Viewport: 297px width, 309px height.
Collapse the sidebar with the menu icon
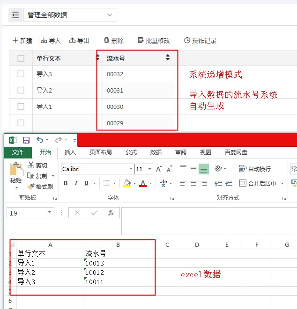15,15
